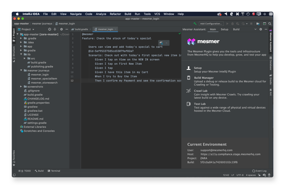The width and height of the screenshot is (285, 189).
Task: Click the Apple menu icon
Action: [17, 14]
